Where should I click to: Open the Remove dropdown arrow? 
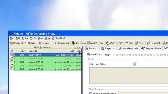(52, 43)
